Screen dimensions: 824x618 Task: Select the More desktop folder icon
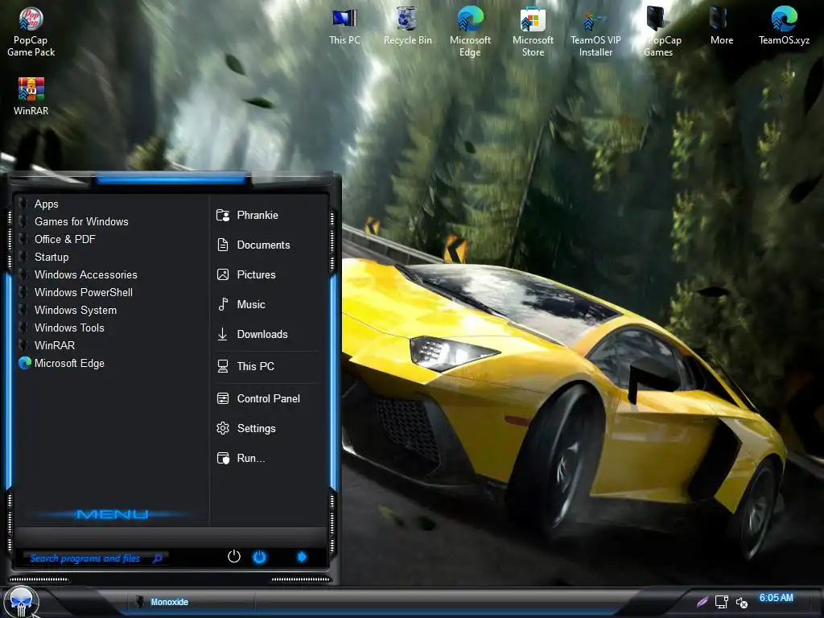pos(721,27)
